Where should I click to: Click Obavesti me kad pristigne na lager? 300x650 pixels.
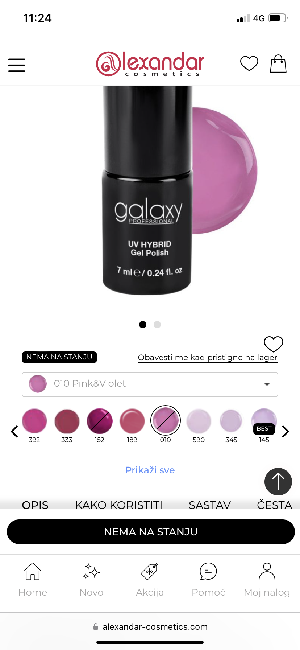tap(208, 358)
